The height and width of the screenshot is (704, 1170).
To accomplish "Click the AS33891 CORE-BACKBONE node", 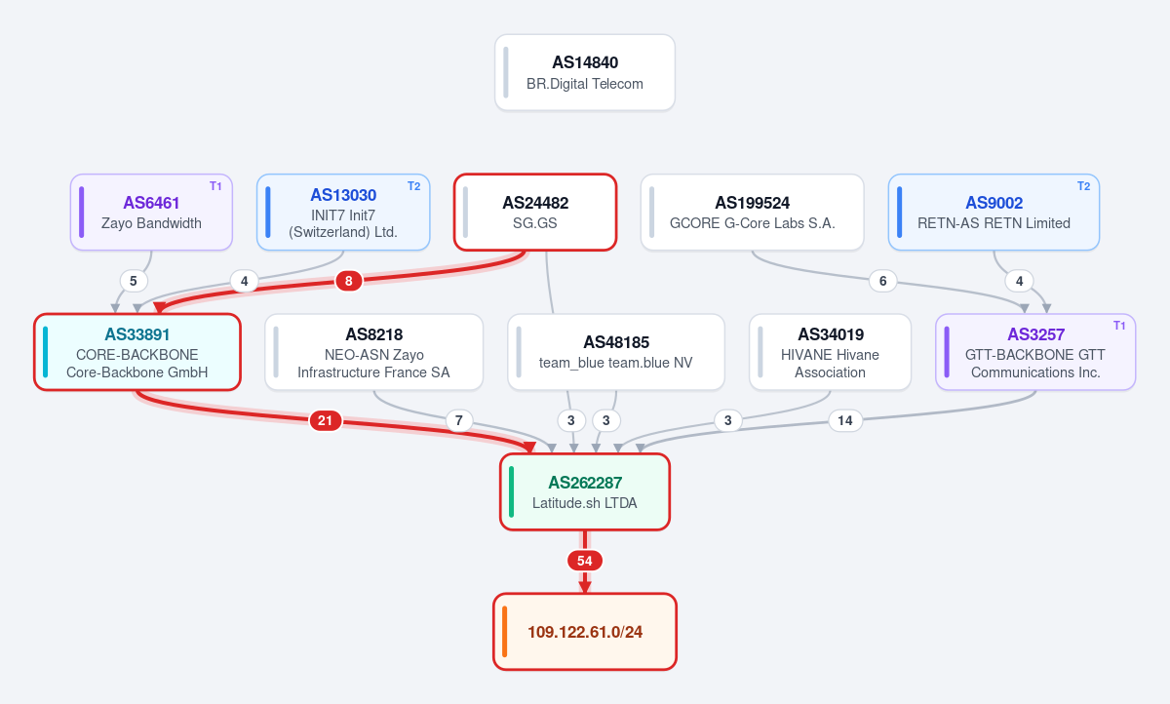I will coord(137,352).
